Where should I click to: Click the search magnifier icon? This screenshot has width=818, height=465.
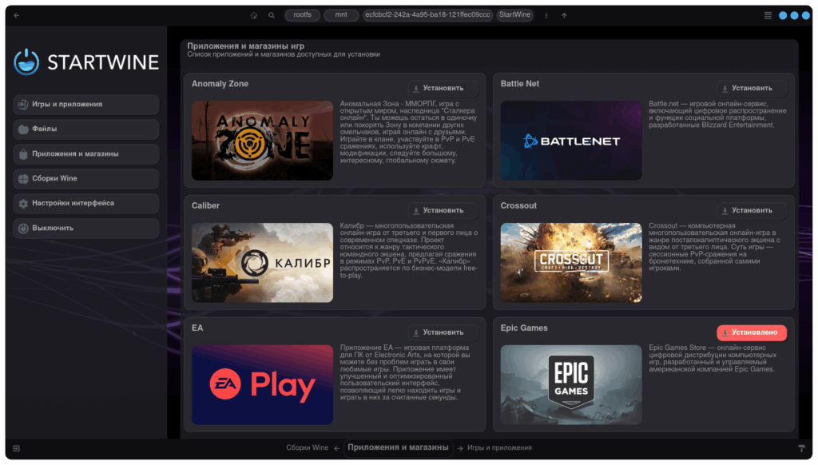coord(272,16)
